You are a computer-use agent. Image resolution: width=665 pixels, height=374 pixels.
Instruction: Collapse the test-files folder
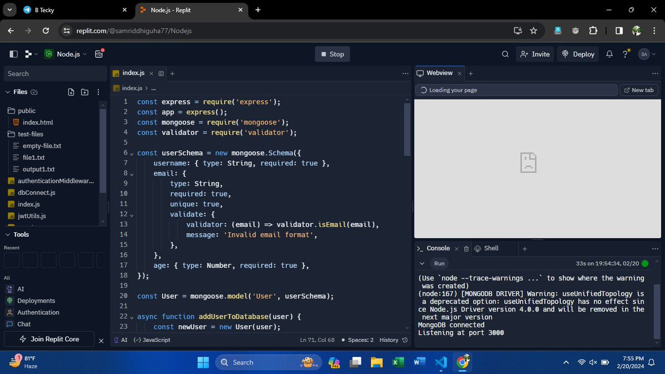coord(30,134)
